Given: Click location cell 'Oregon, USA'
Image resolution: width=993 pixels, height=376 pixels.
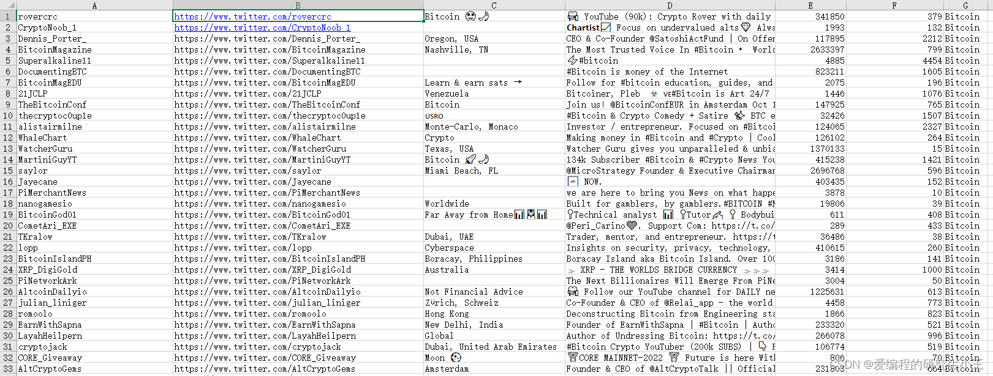Looking at the screenshot, I should [494, 39].
